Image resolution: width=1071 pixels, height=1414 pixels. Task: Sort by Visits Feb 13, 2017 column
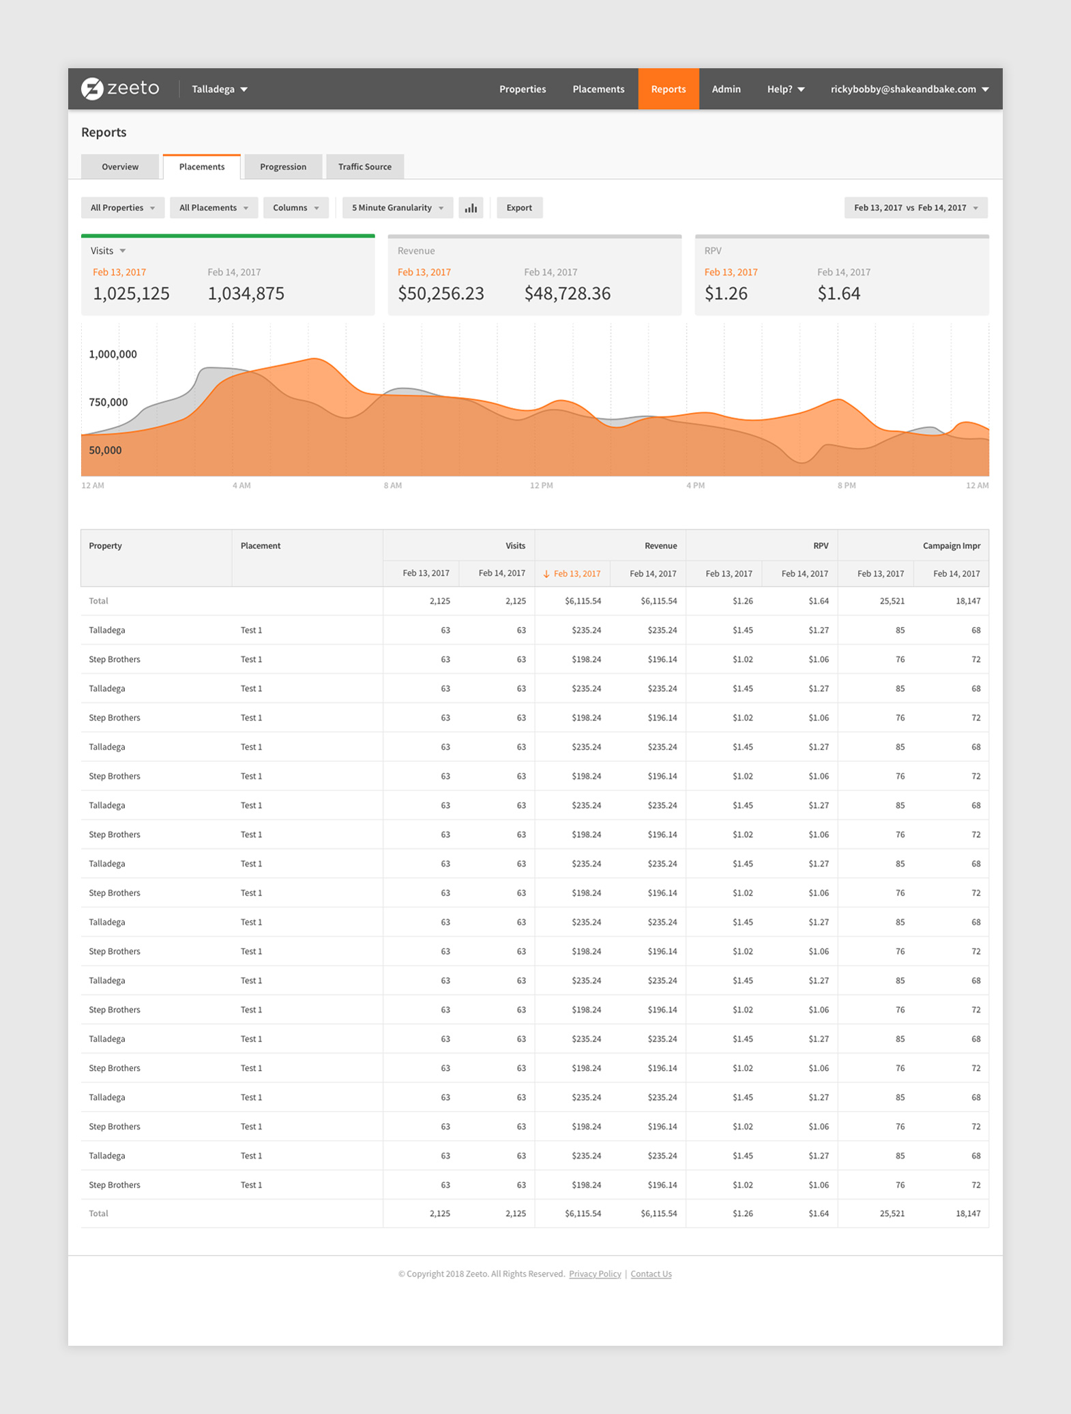point(422,573)
